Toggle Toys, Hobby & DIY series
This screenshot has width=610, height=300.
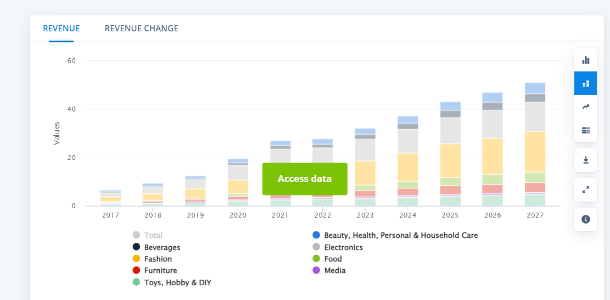pyautogui.click(x=177, y=282)
